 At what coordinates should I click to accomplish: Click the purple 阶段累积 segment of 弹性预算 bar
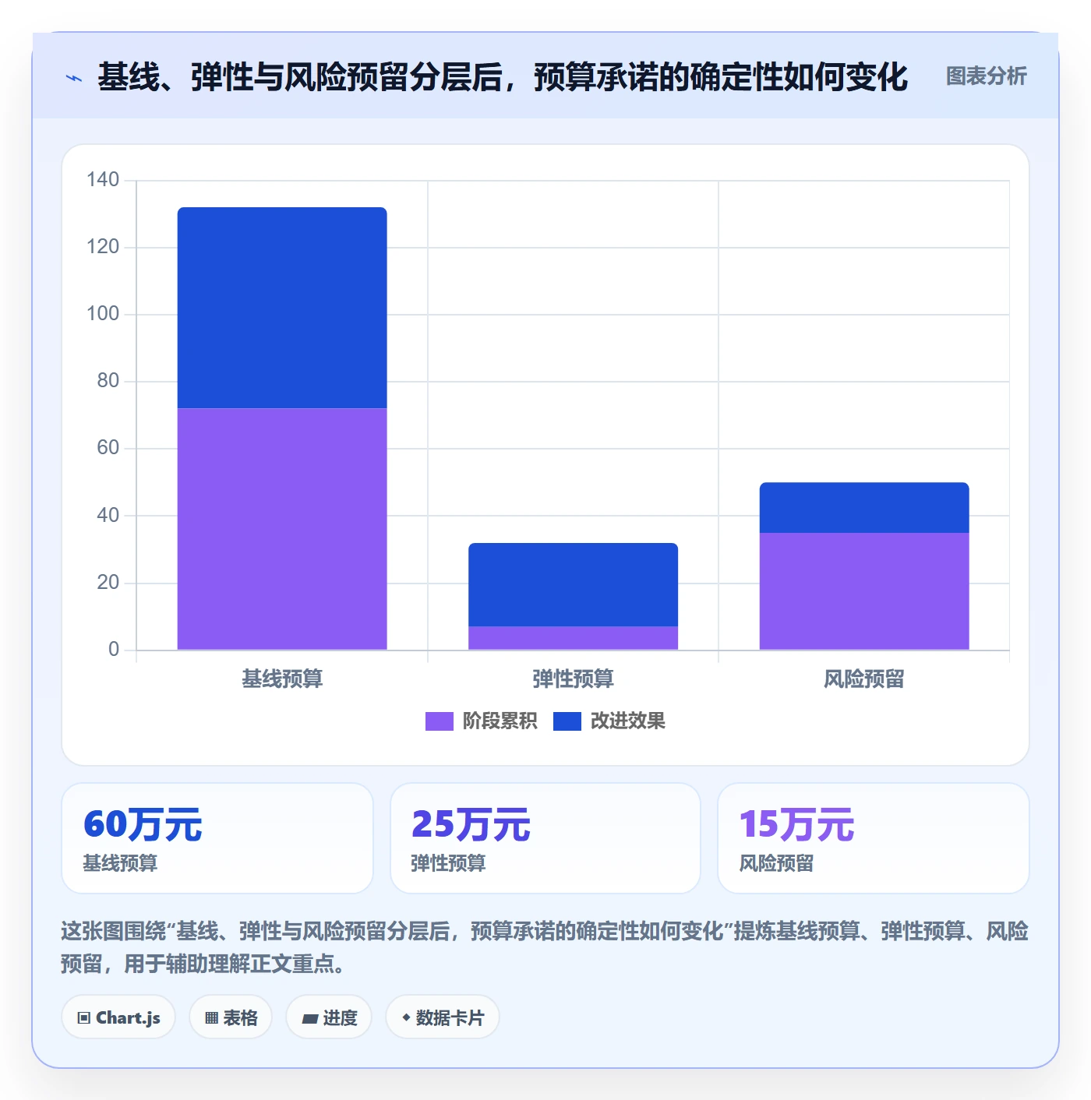click(573, 638)
